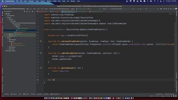Viewport: 178px width, 100px height.
Task: Open Resource Manager side stripe button
Action: [x=3, y=41]
